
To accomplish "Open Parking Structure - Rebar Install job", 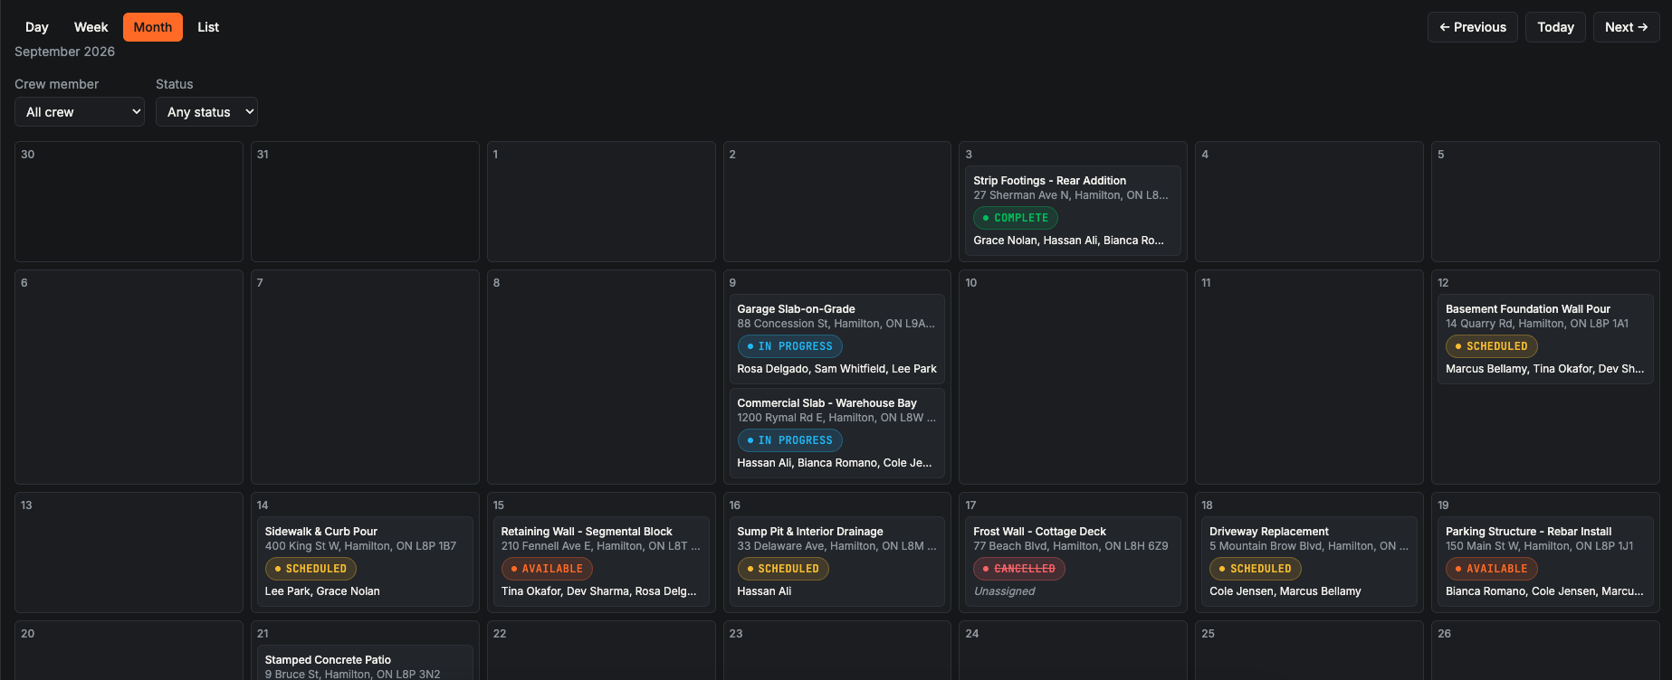I will click(1545, 562).
